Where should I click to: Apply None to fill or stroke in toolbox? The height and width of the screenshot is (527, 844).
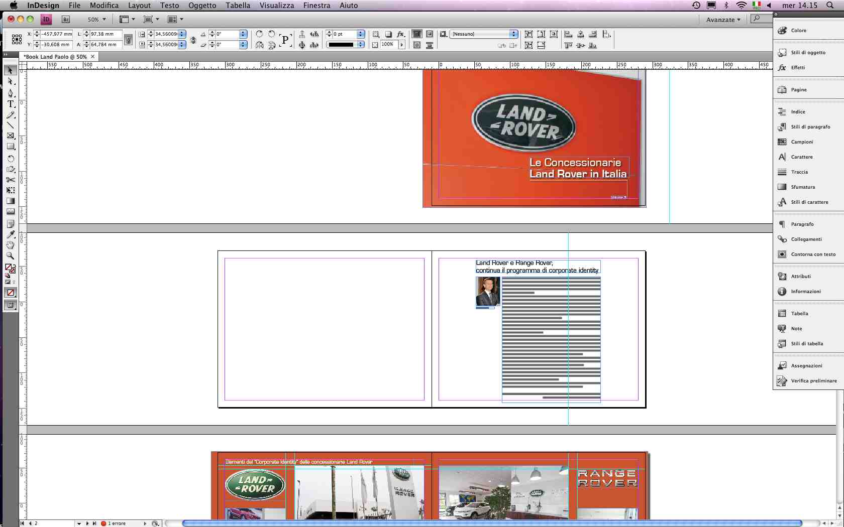coord(11,293)
